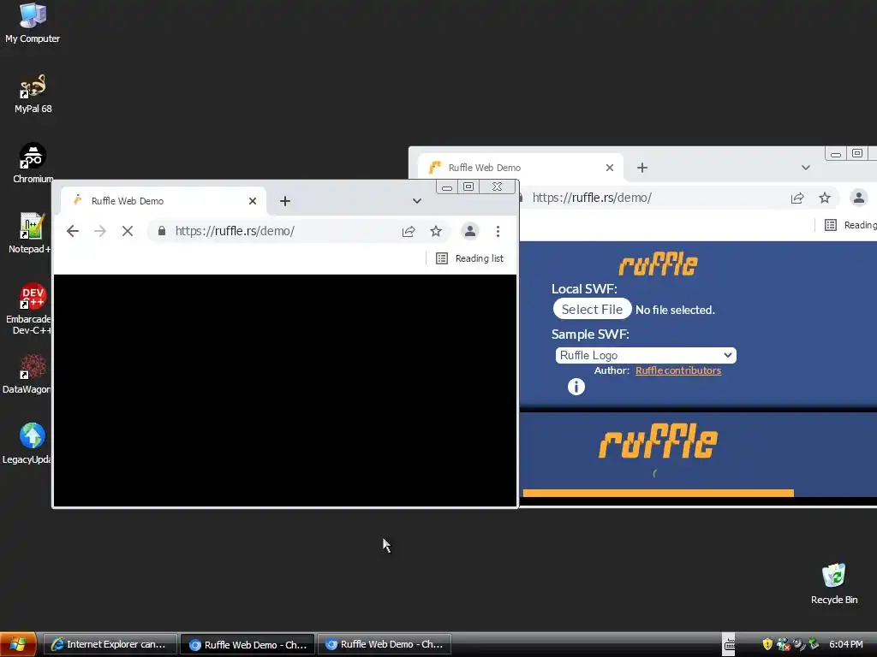Expand tab search chevron in front window
This screenshot has height=657, width=877.
pyautogui.click(x=417, y=201)
